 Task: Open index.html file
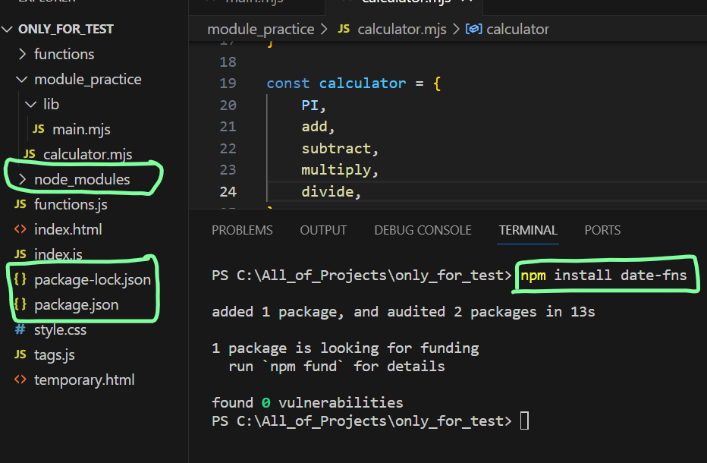point(68,230)
